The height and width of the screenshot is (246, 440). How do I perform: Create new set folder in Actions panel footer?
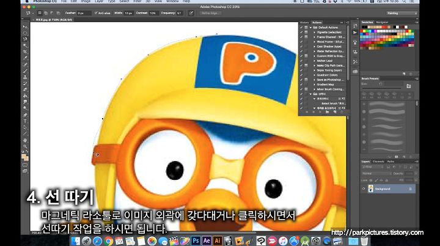coord(327,112)
